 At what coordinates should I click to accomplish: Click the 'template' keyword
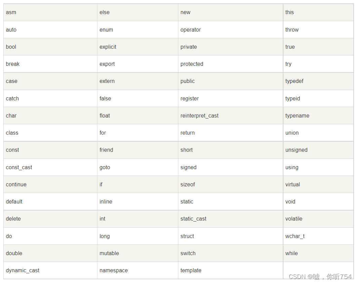click(x=191, y=270)
